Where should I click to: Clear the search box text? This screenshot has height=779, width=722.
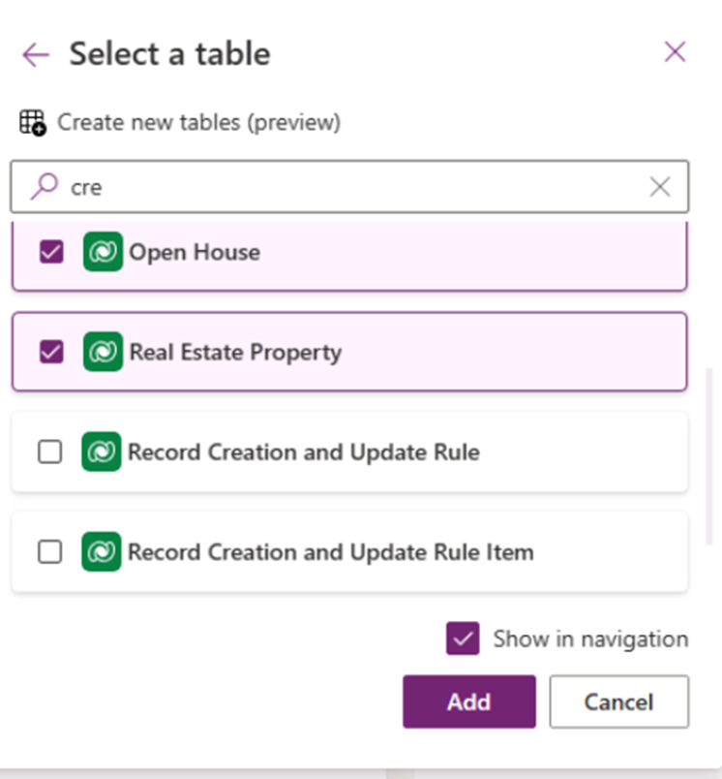pyautogui.click(x=660, y=187)
